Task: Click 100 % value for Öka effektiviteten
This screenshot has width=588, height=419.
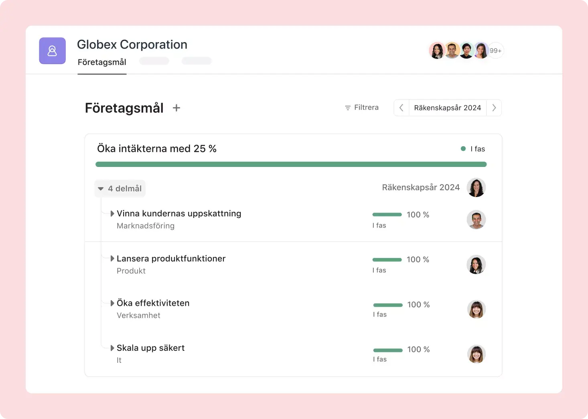Action: click(418, 305)
